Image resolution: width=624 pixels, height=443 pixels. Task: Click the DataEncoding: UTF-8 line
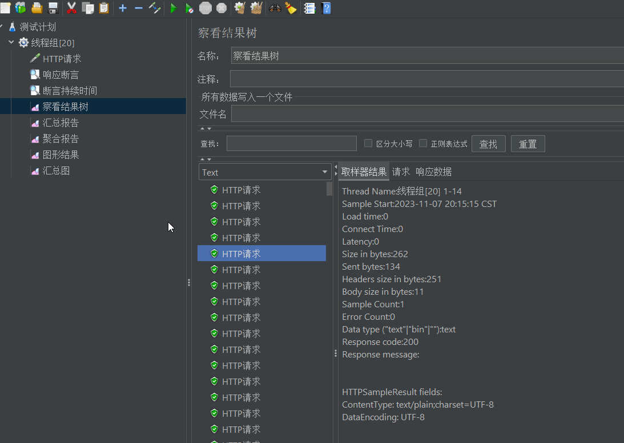pyautogui.click(x=383, y=417)
